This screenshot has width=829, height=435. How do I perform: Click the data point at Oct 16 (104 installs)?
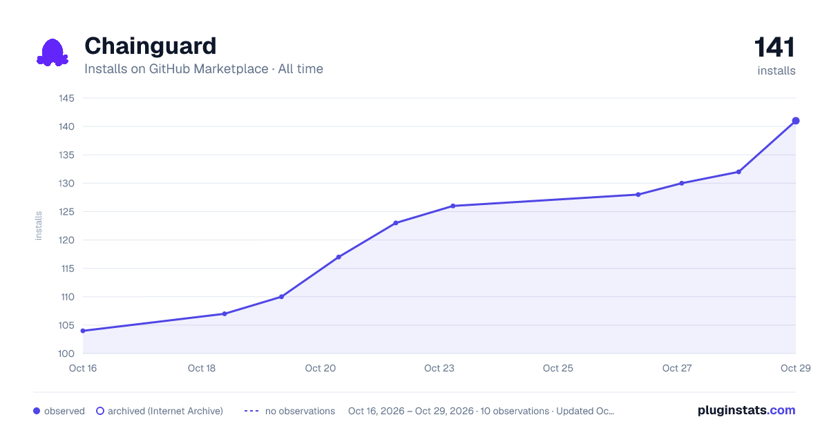coord(83,331)
